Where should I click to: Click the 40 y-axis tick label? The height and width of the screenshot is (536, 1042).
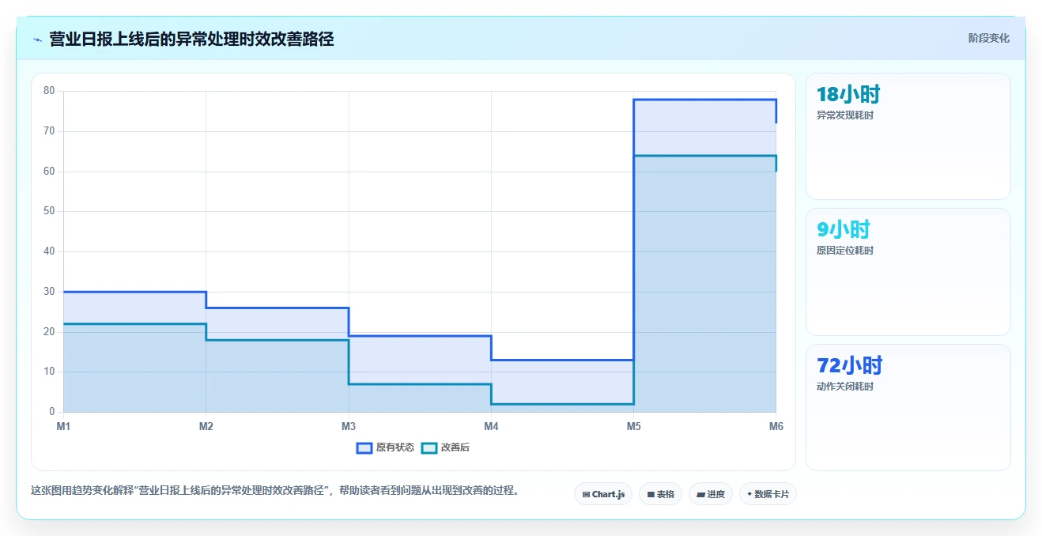pyautogui.click(x=49, y=251)
